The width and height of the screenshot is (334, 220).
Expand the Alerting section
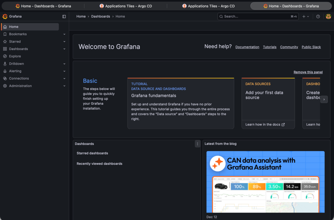pyautogui.click(x=64, y=71)
